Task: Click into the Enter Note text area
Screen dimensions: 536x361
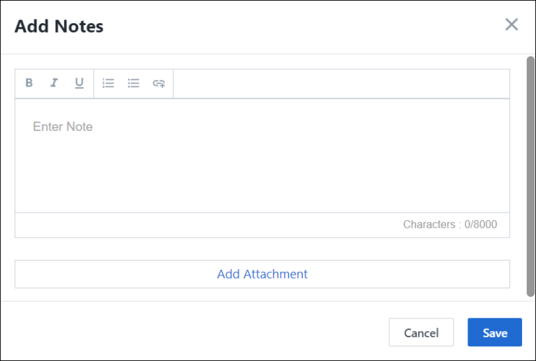Action: (x=262, y=155)
